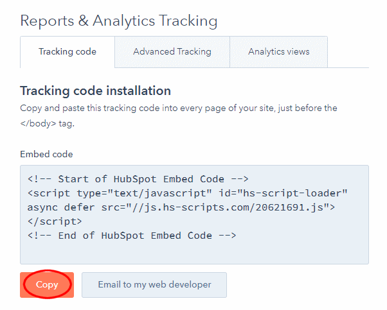The width and height of the screenshot is (387, 310).
Task: Click the Reports & Analytics Tracking title
Action: click(119, 21)
